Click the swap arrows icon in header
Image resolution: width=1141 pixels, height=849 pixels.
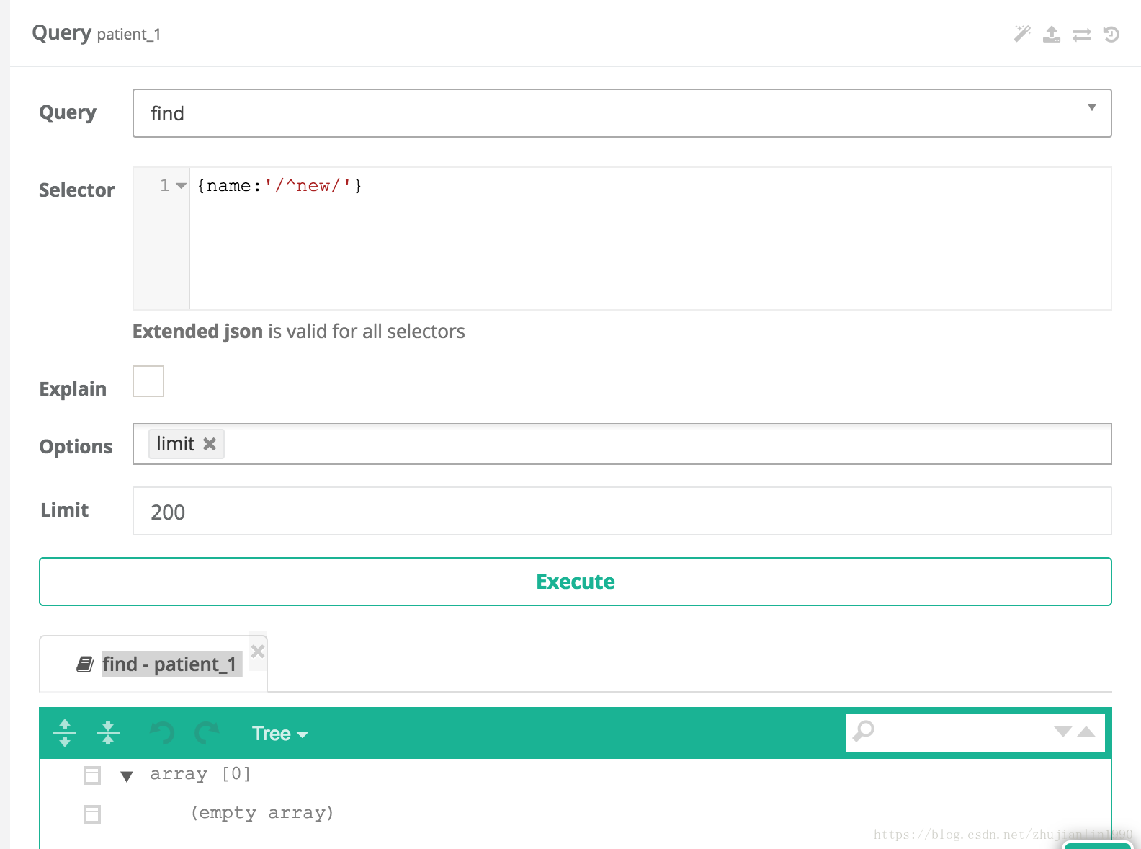[1081, 35]
